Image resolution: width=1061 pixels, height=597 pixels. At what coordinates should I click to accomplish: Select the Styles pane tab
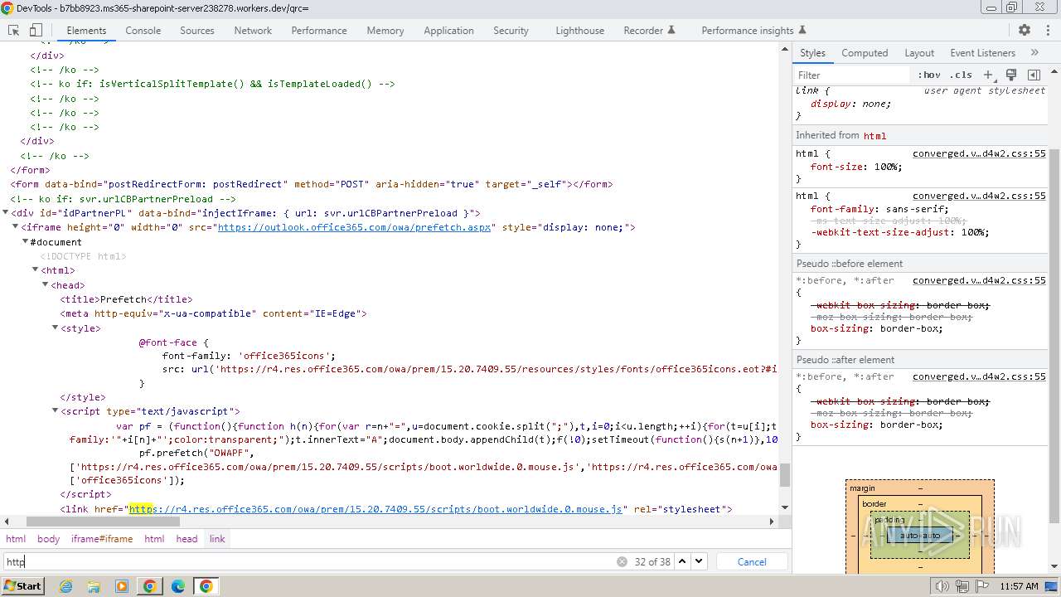[812, 52]
